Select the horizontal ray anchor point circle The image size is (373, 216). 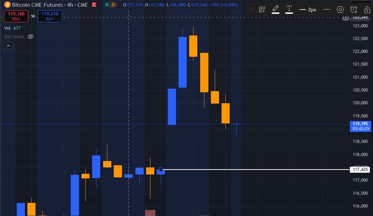click(x=161, y=170)
